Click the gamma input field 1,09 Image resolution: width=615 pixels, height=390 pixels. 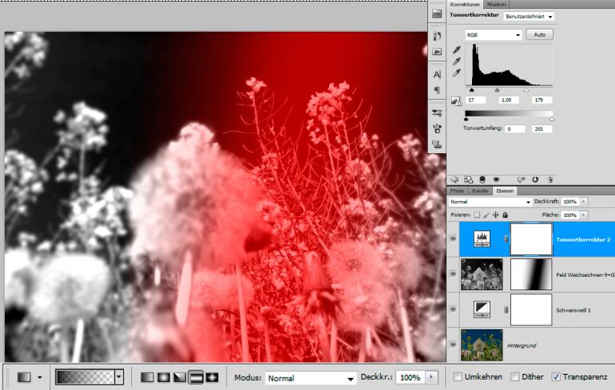click(508, 100)
